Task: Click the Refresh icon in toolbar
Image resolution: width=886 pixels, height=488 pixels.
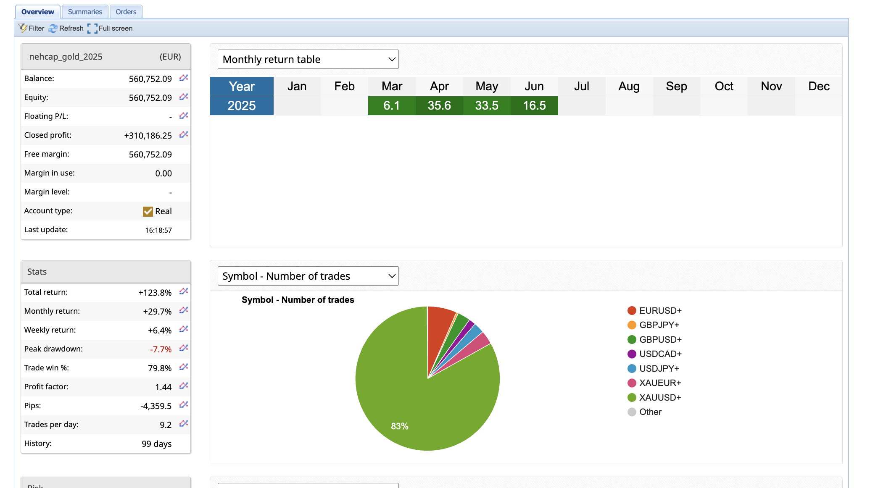Action: tap(53, 28)
